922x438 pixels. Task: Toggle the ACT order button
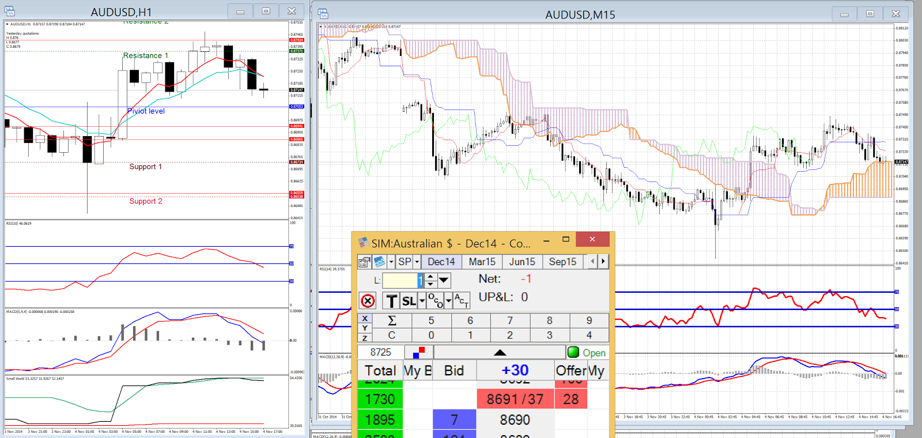(462, 301)
